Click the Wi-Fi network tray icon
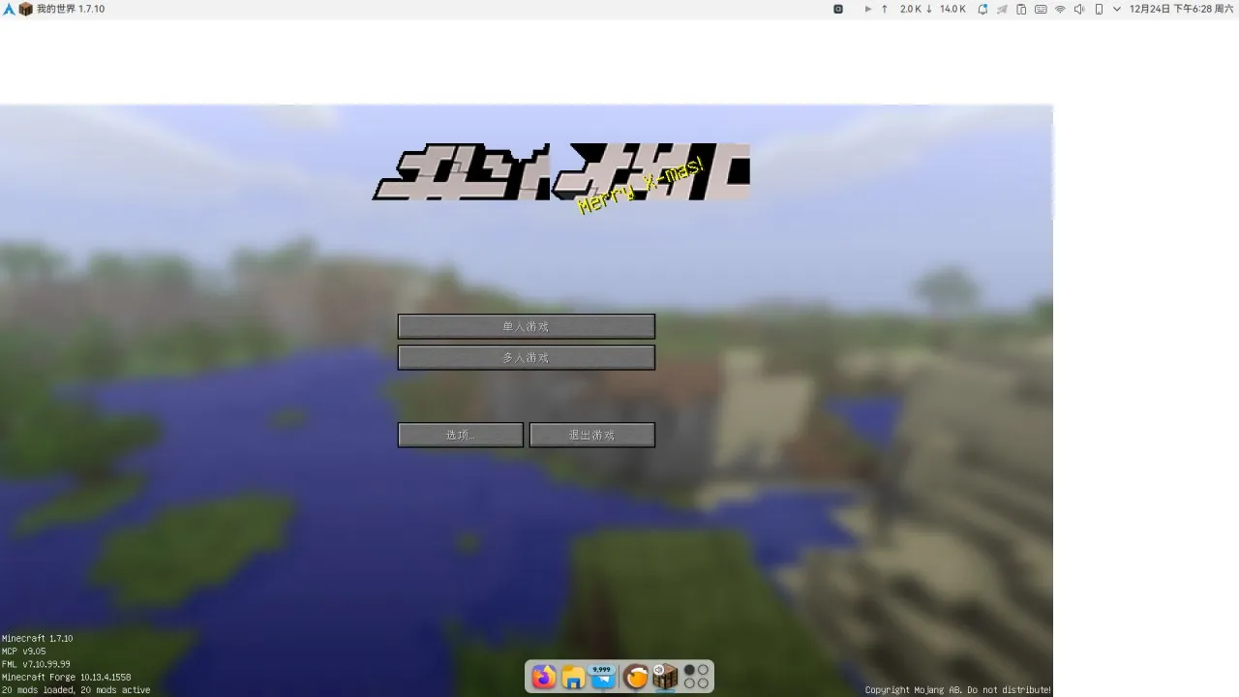The width and height of the screenshot is (1239, 697). [1060, 9]
